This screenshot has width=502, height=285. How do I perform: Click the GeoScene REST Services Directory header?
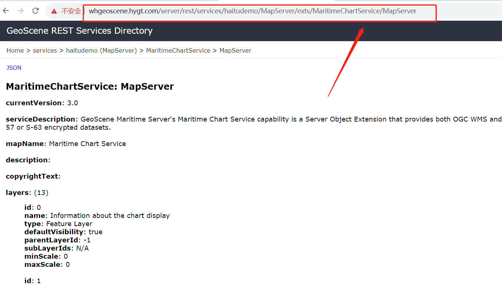click(x=79, y=31)
